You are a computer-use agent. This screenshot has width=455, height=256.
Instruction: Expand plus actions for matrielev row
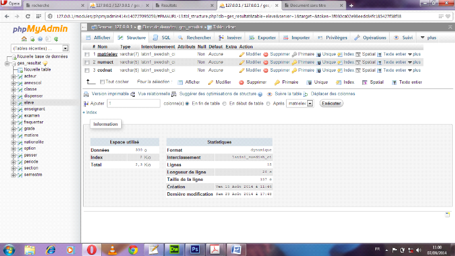pos(414,54)
